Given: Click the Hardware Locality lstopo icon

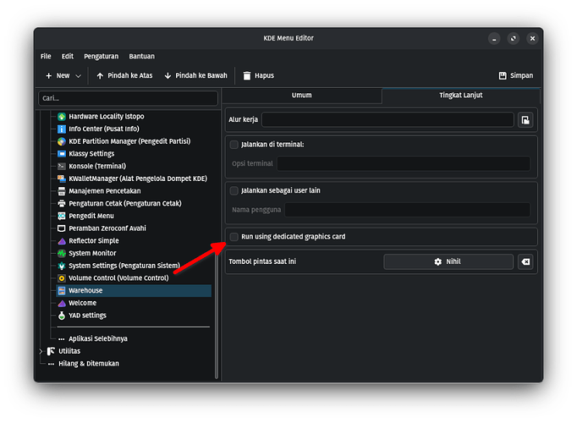Looking at the screenshot, I should click(62, 117).
